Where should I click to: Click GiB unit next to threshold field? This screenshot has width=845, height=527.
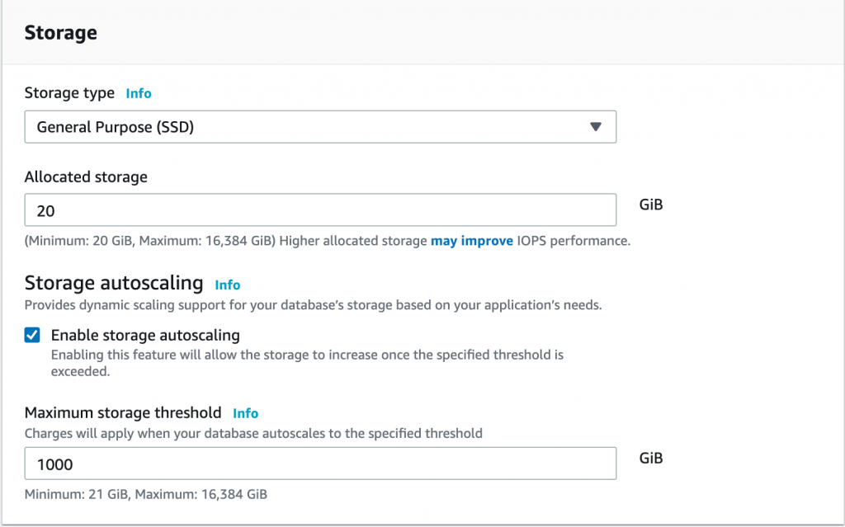pos(651,457)
